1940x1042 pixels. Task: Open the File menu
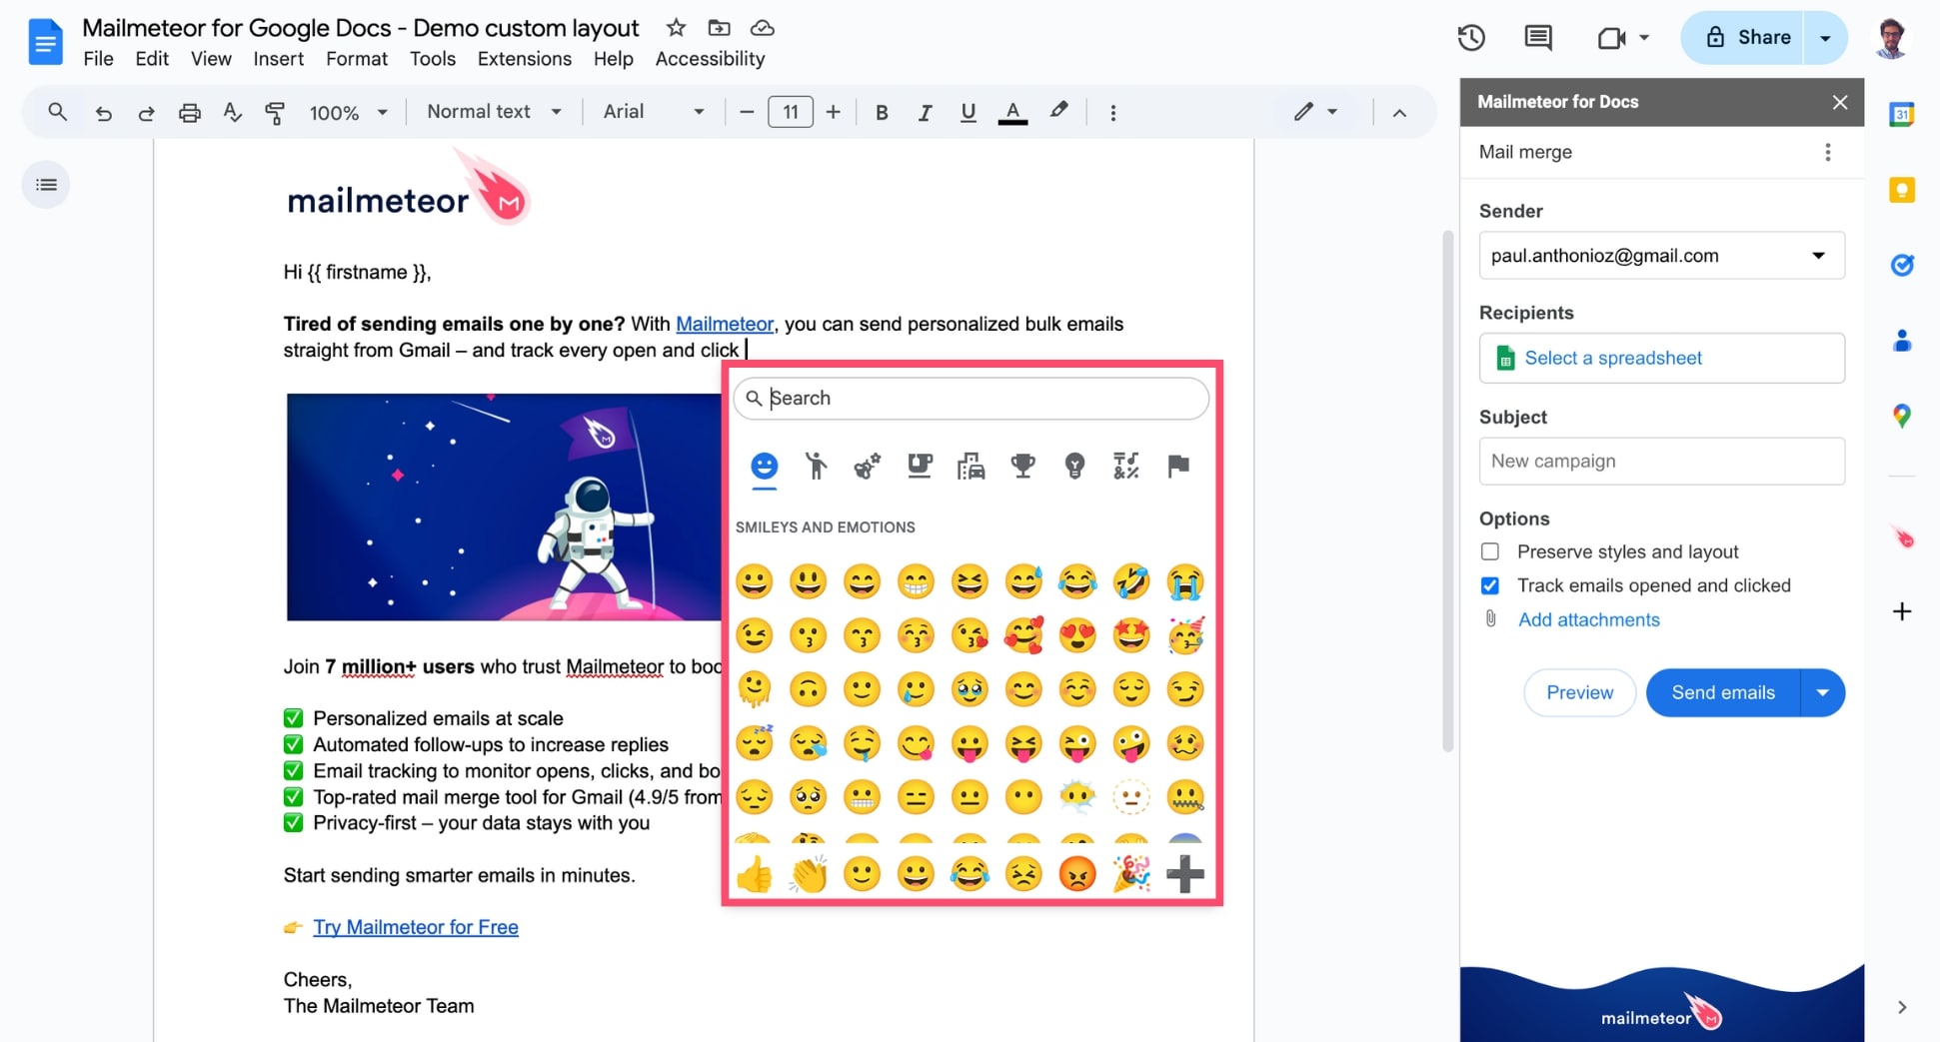98,59
